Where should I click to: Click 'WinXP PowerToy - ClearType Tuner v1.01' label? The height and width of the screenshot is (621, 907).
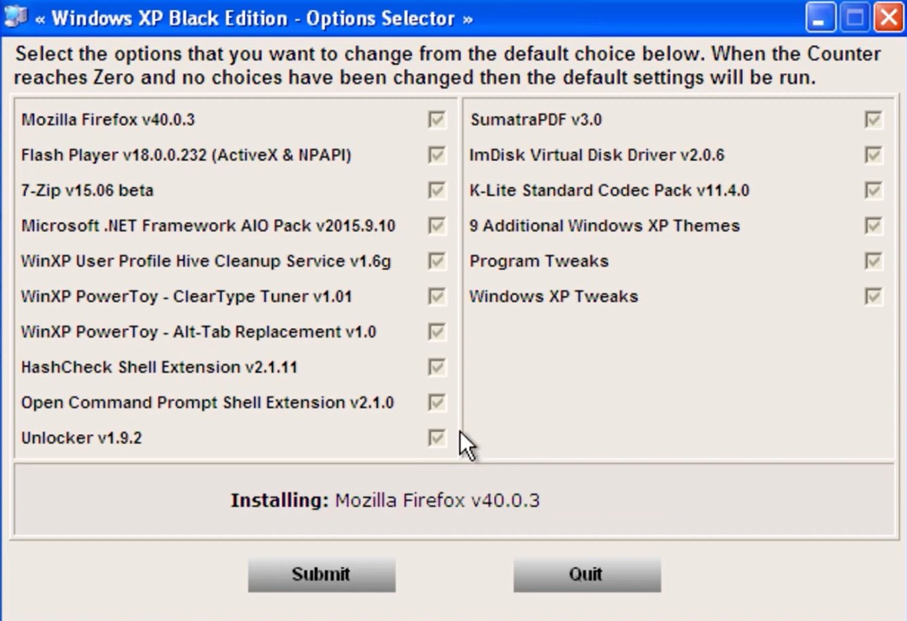187,297
